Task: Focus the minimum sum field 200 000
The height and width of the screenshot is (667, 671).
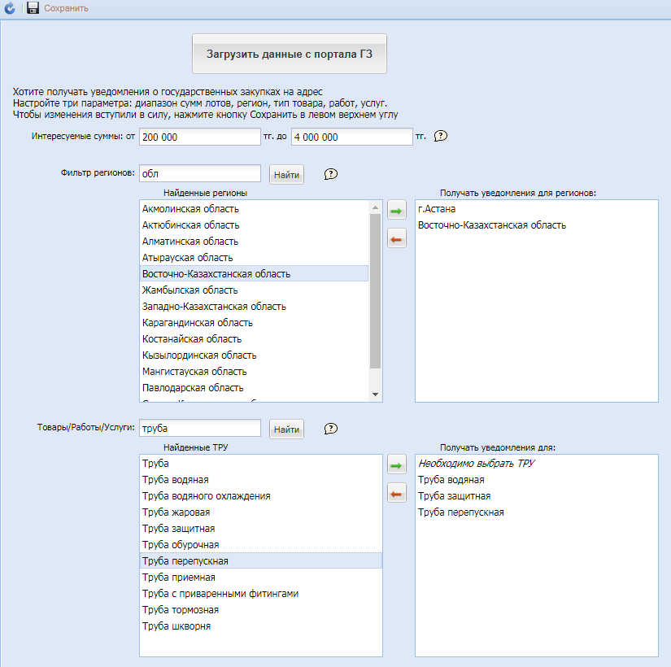Action: (x=200, y=137)
